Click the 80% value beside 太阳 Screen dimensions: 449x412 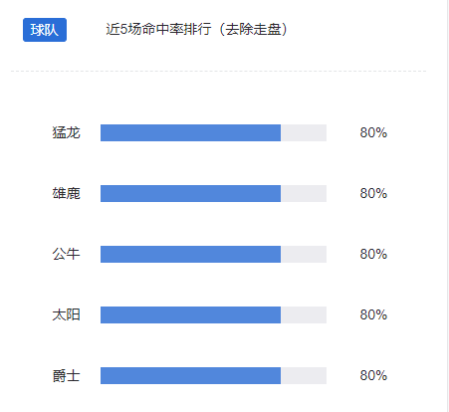[373, 314]
